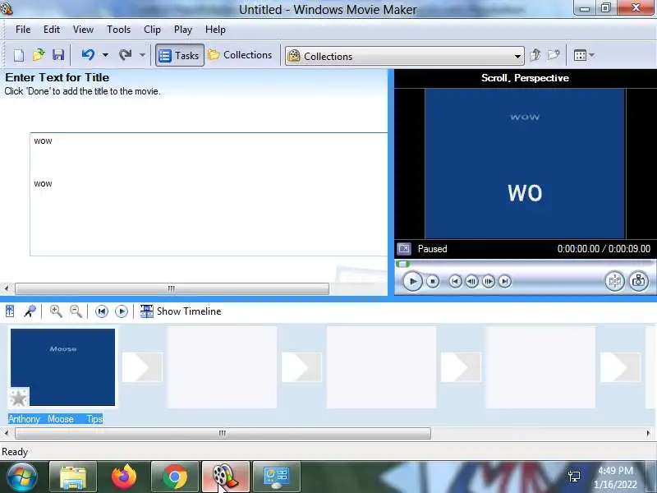Viewport: 657px width, 493px height.
Task: Open the Windows Start menu
Action: tap(21, 477)
